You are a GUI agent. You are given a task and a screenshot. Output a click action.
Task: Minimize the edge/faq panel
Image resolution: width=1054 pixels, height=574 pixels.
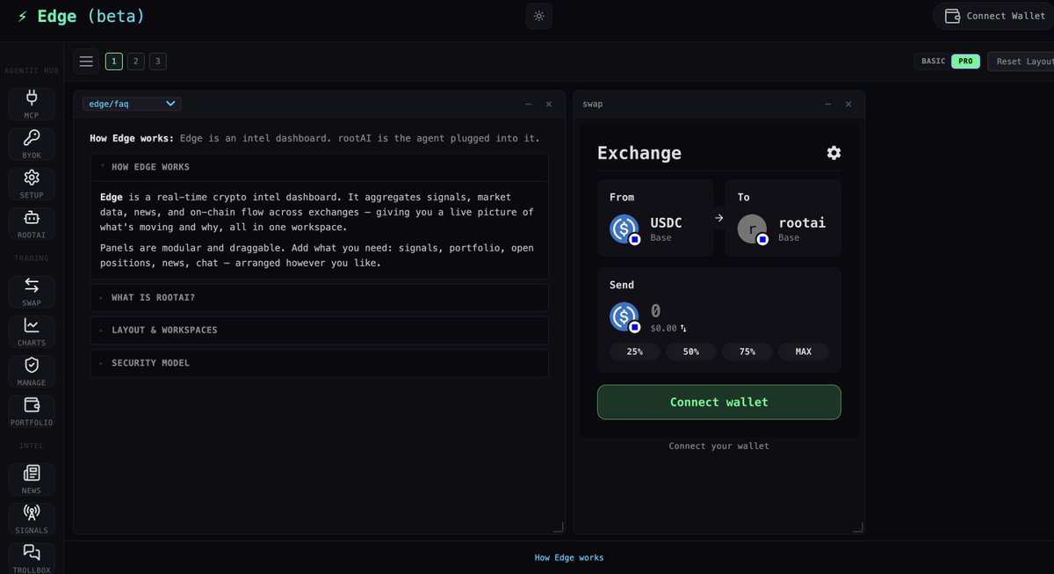(x=528, y=104)
